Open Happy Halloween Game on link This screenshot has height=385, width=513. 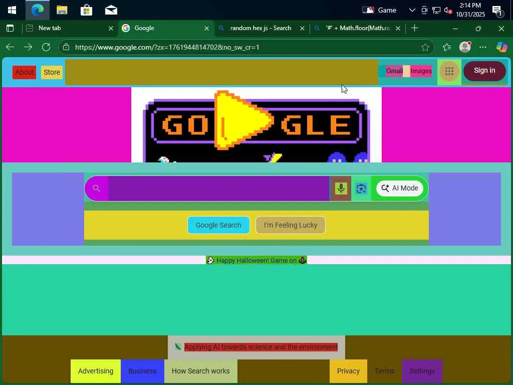coord(256,261)
